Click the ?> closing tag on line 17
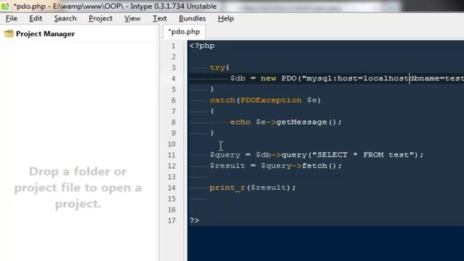The width and height of the screenshot is (464, 261). tap(194, 220)
